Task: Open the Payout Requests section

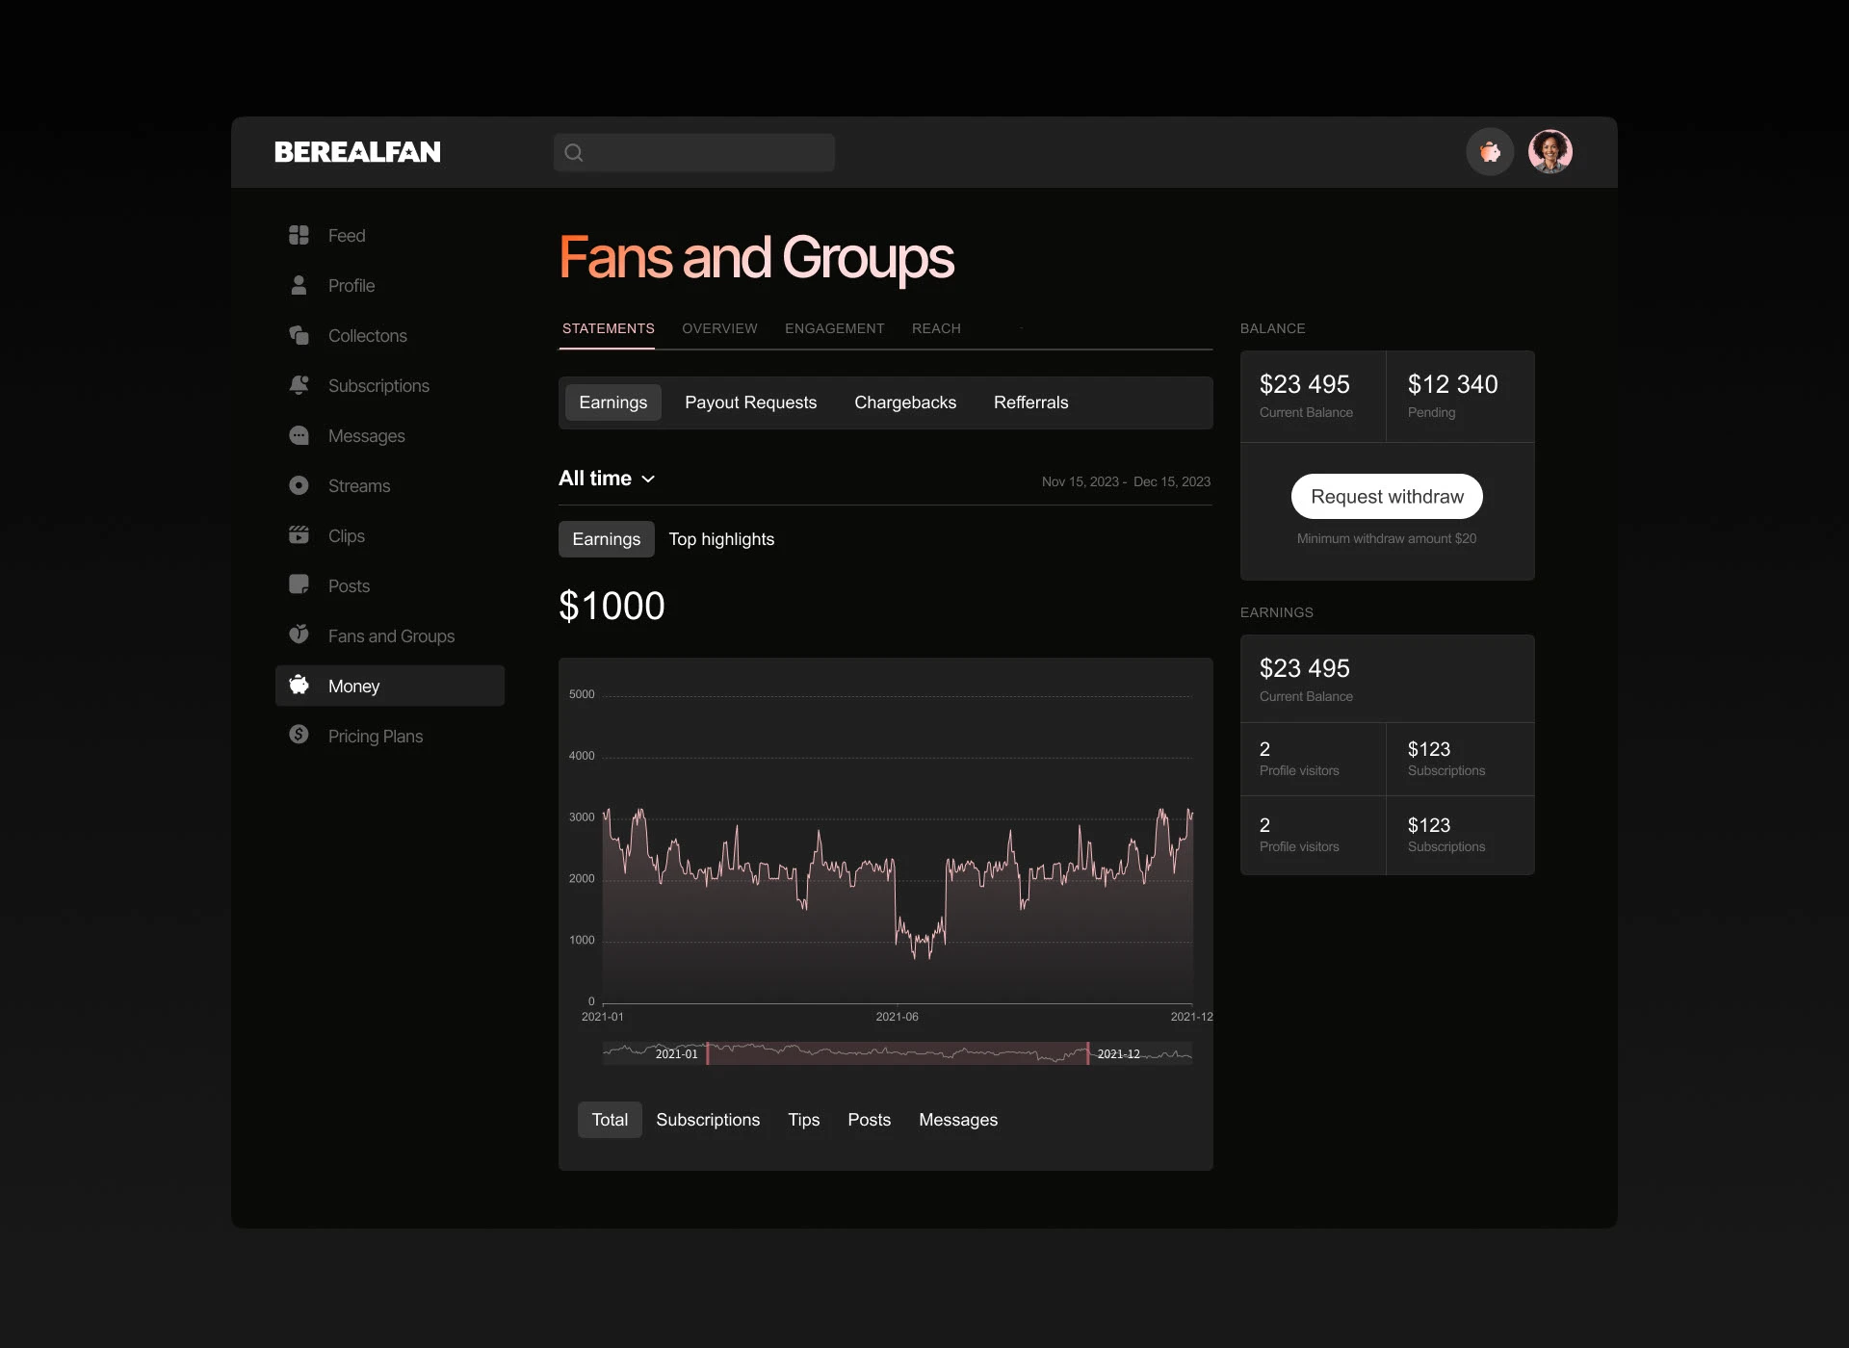Action: coord(750,402)
